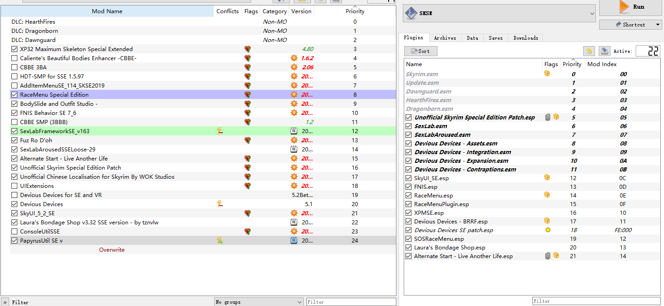Open the SKSE executable dropdown
Viewport: 664px width, 306px height.
tap(499, 13)
